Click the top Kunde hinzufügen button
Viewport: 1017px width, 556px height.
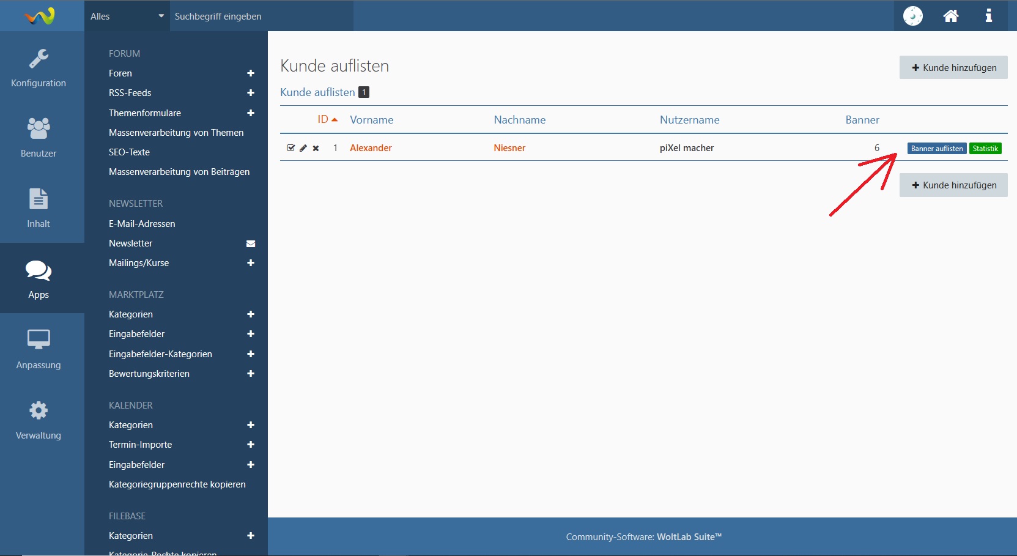click(953, 68)
